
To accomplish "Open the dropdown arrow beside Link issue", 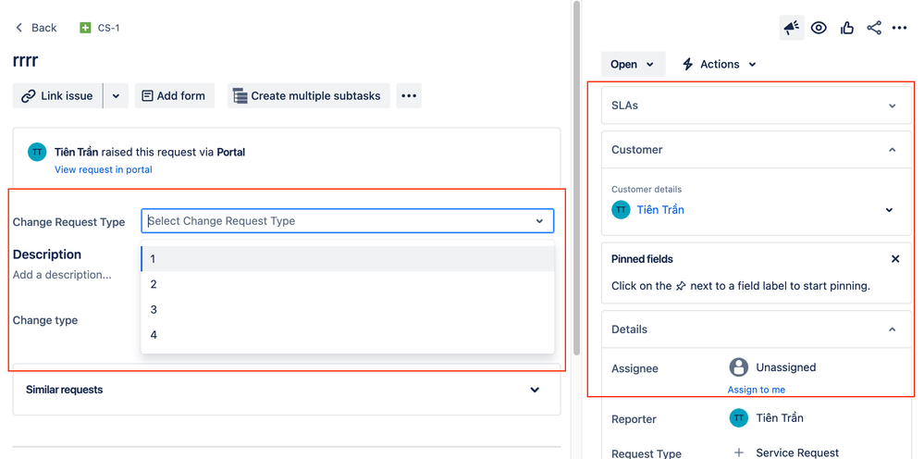I will pos(117,95).
